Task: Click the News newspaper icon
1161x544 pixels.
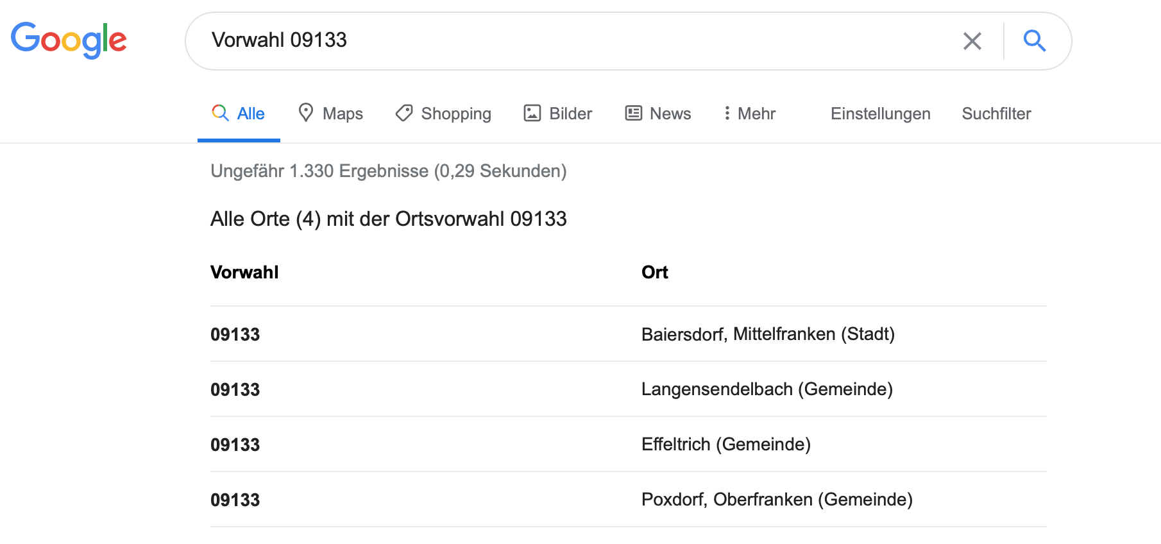Action: coord(634,113)
